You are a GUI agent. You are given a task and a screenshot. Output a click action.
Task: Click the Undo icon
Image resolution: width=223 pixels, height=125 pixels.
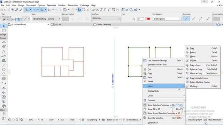[3, 10]
